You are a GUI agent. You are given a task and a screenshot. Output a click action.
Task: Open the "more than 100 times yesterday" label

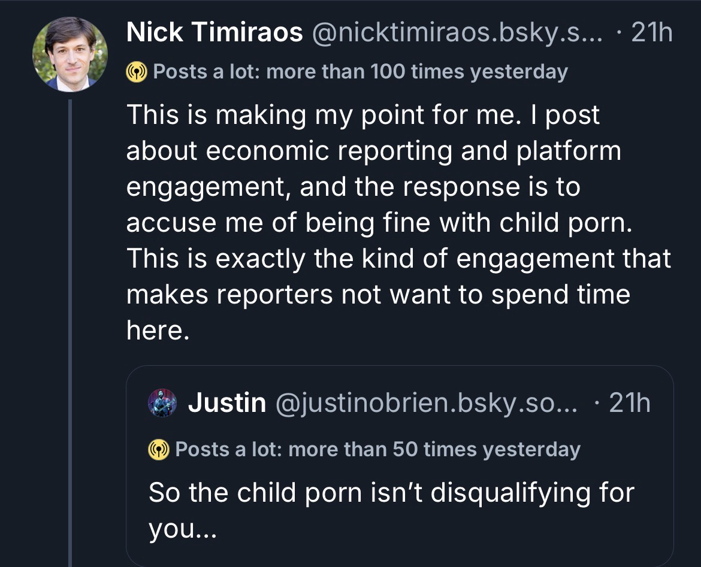(x=360, y=72)
